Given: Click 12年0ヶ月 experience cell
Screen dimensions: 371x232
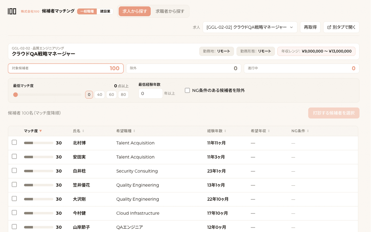Looking at the screenshot, I should coord(216,227).
